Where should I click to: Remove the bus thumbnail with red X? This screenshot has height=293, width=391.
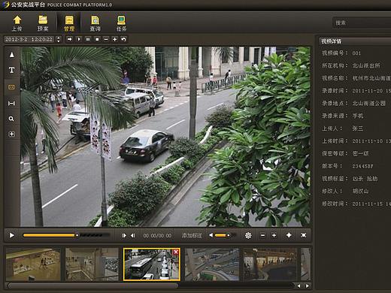[x=176, y=252]
